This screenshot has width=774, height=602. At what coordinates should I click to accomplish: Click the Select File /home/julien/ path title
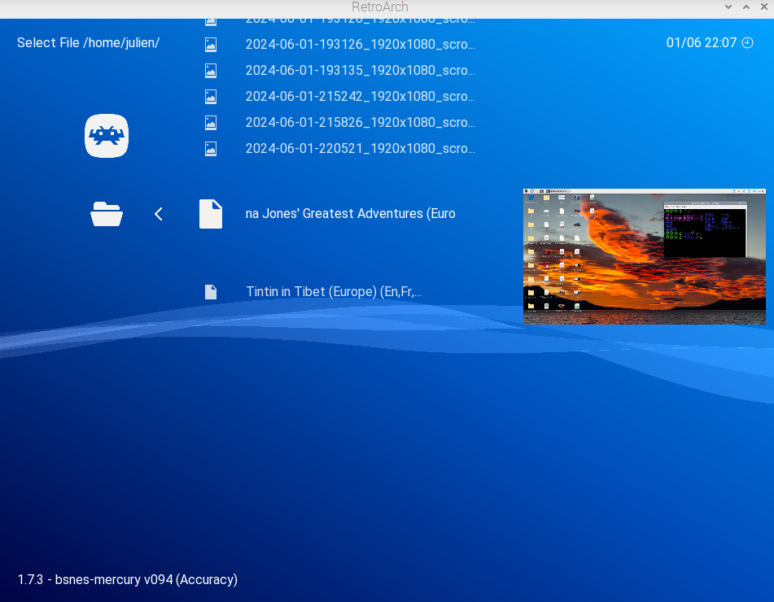[x=88, y=43]
